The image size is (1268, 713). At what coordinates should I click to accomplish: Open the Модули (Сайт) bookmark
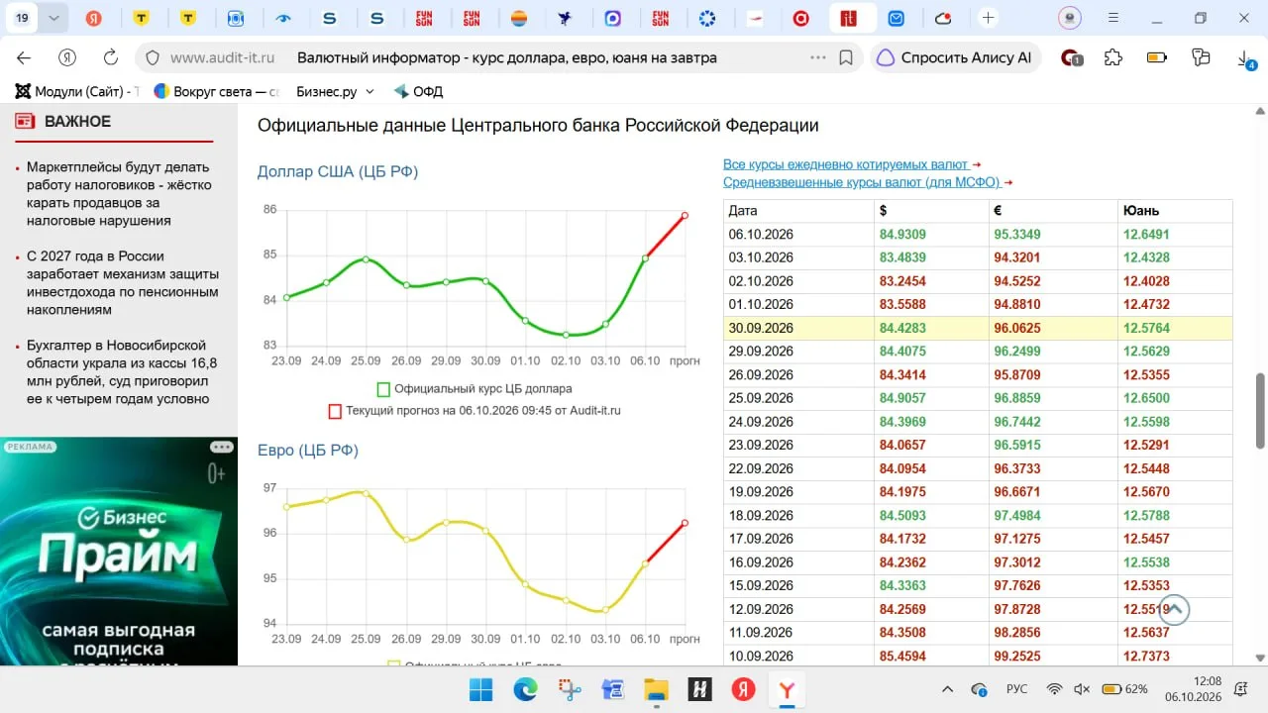(x=77, y=91)
